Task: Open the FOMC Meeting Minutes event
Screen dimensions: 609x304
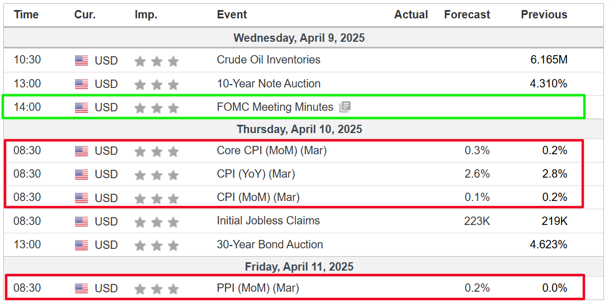Action: (275, 107)
